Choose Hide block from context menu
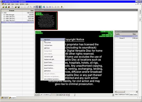 coord(52,40)
